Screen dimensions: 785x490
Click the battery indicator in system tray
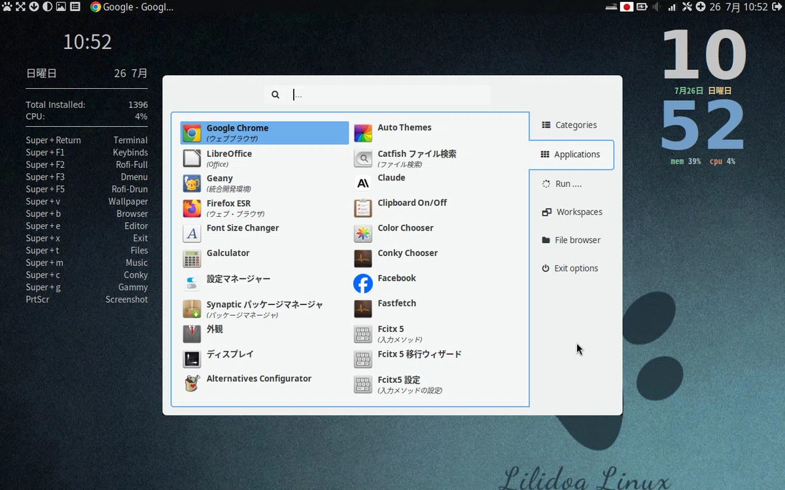point(642,7)
